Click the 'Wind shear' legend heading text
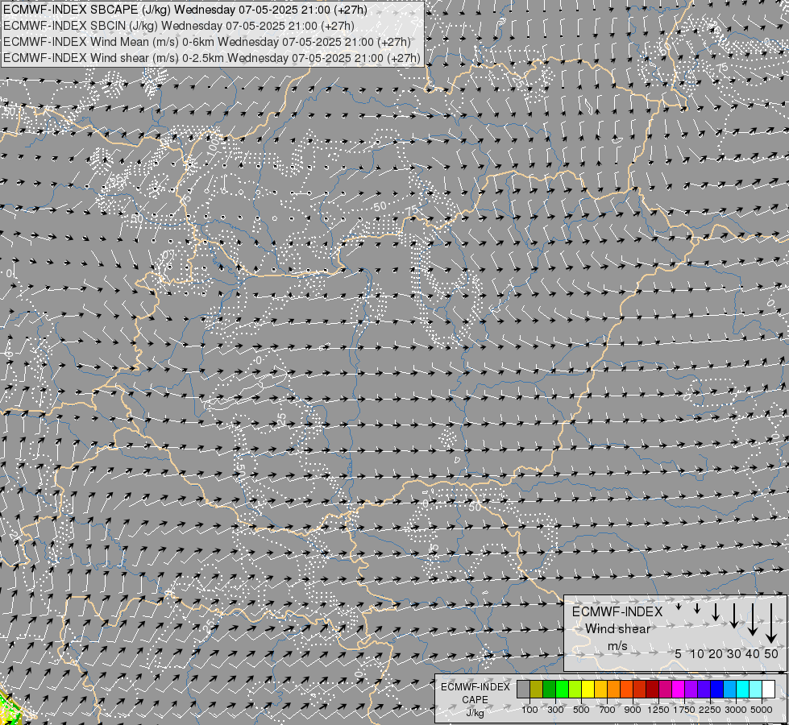 pyautogui.click(x=618, y=629)
